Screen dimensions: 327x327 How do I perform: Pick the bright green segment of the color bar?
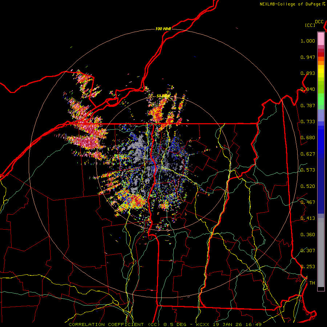tap(321, 99)
